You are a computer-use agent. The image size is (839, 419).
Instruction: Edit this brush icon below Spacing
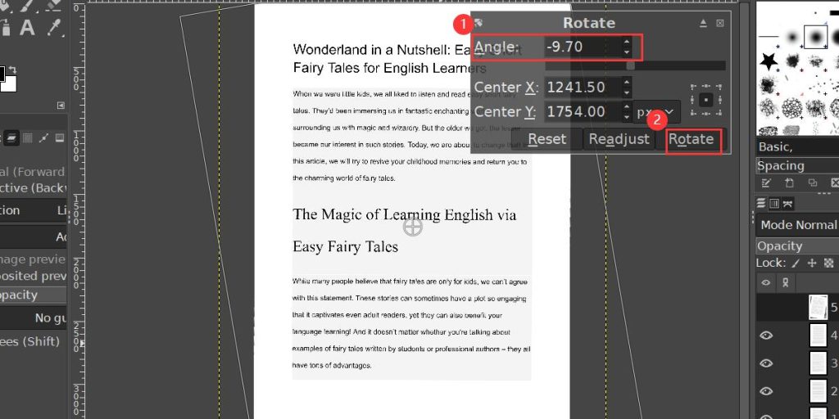(x=766, y=183)
